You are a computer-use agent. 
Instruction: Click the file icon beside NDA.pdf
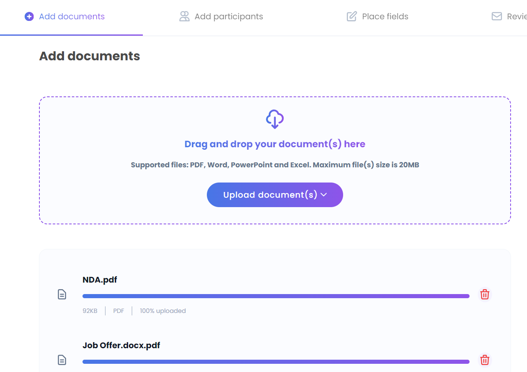pyautogui.click(x=62, y=294)
